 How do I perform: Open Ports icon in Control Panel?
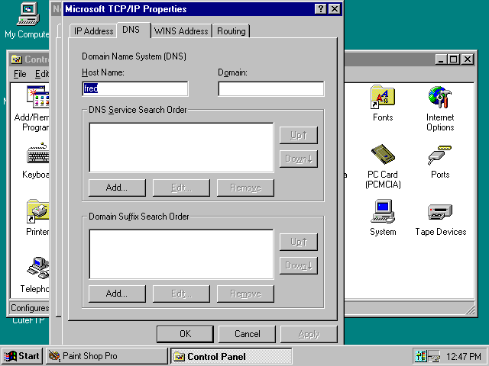440,162
